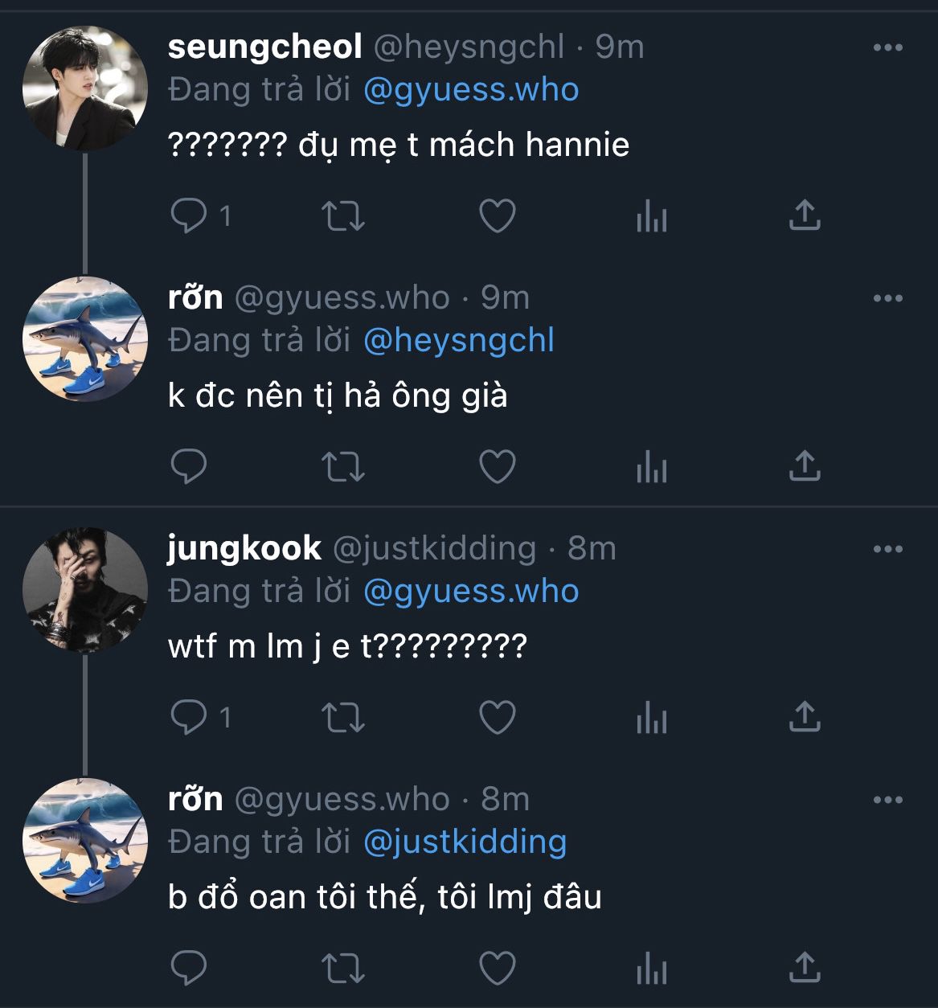Open @gyuess.who mention in seungcheol's tweet
The width and height of the screenshot is (938, 1008).
click(x=471, y=90)
